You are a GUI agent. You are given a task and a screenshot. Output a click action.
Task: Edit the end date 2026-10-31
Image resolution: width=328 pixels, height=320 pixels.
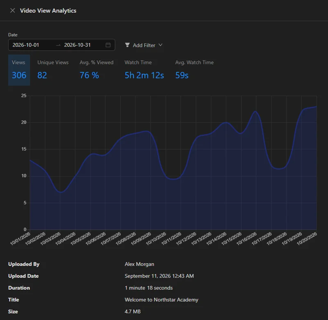[x=77, y=45]
